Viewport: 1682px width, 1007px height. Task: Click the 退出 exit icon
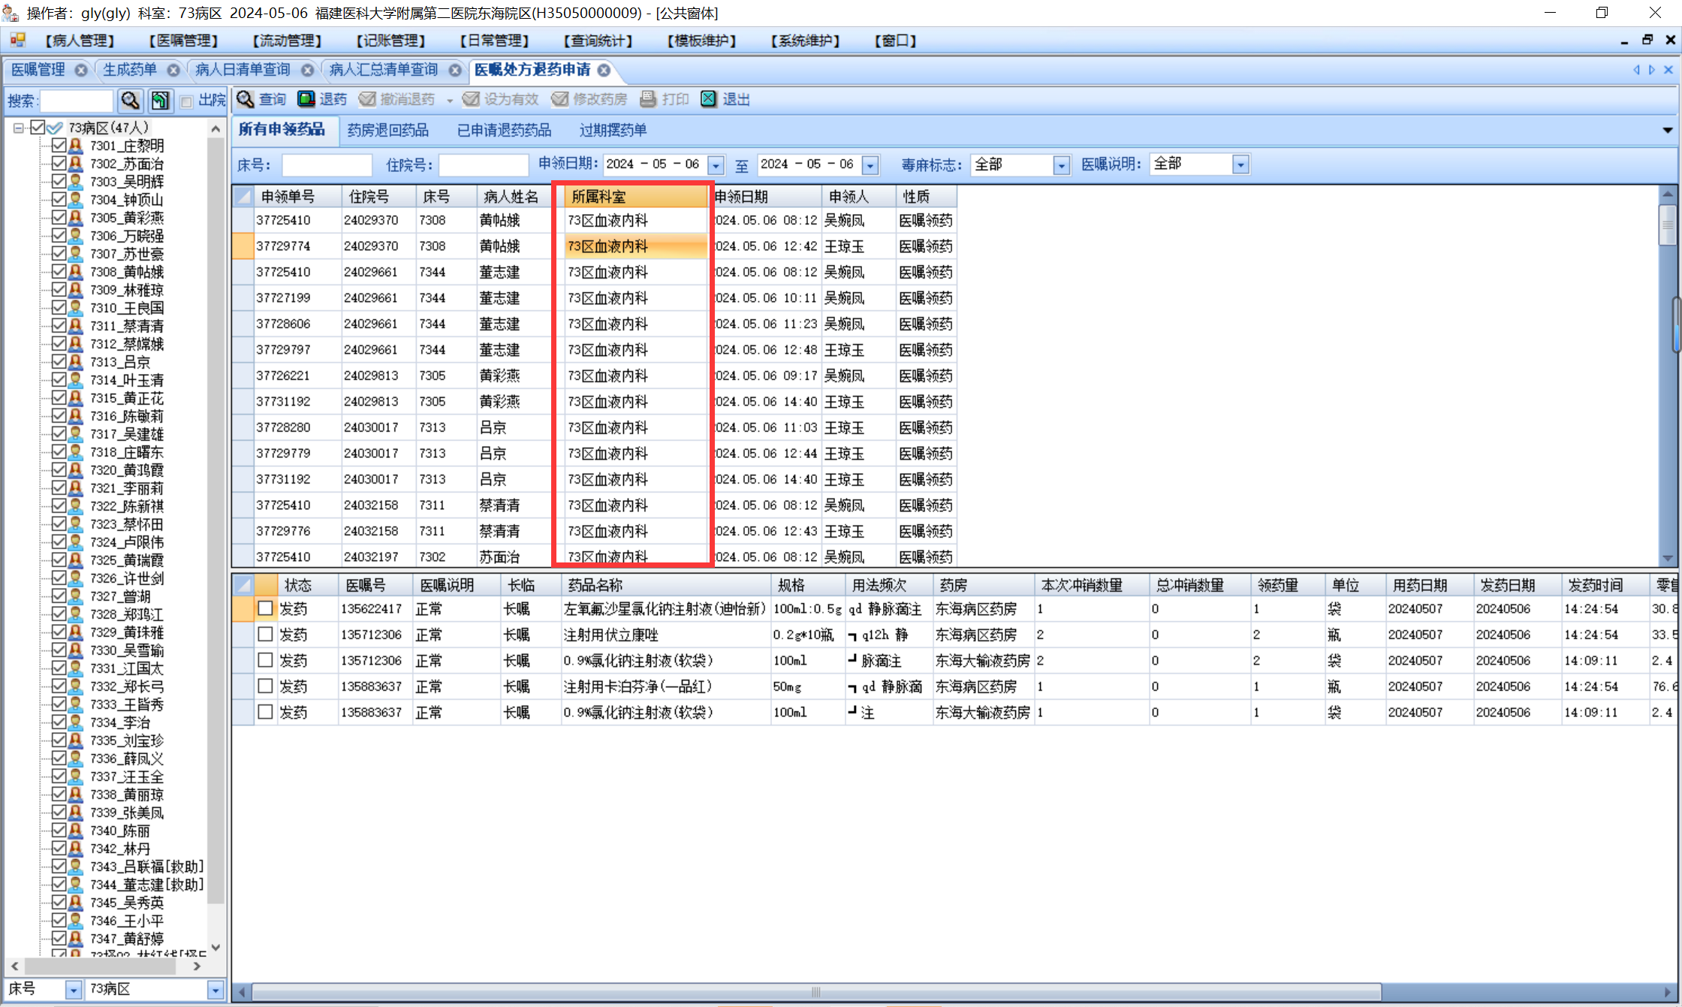pyautogui.click(x=708, y=99)
